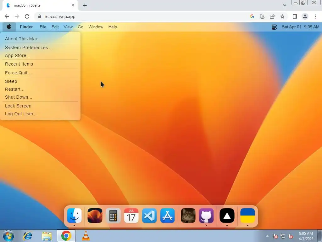Open the Finder menu in menu bar
The image size is (322, 242).
click(26, 27)
